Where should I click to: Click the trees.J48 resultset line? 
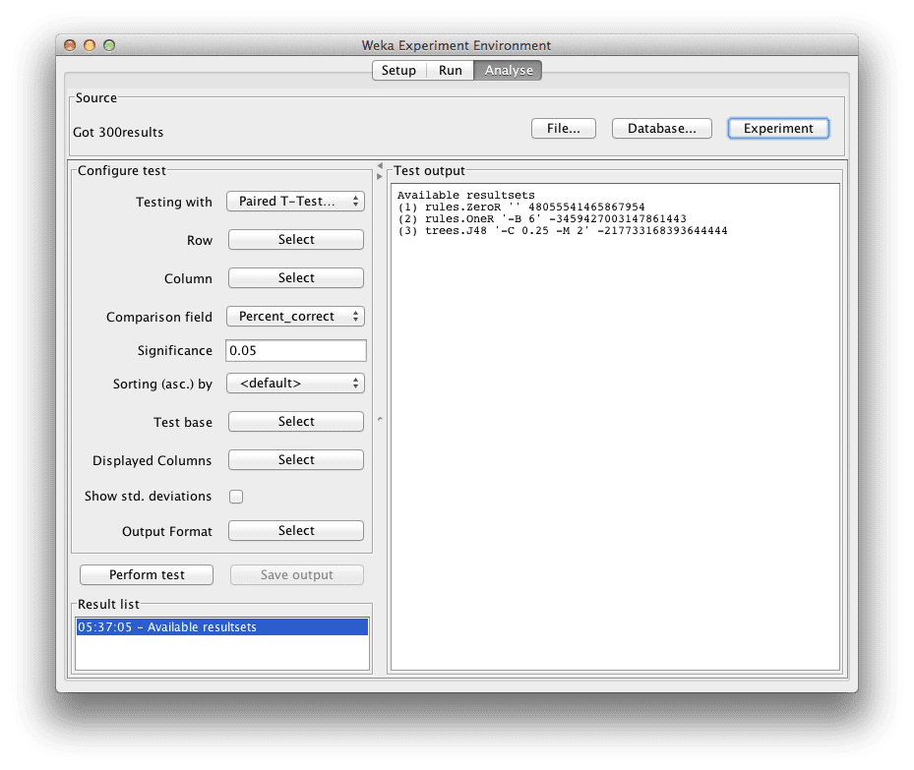[x=563, y=231]
